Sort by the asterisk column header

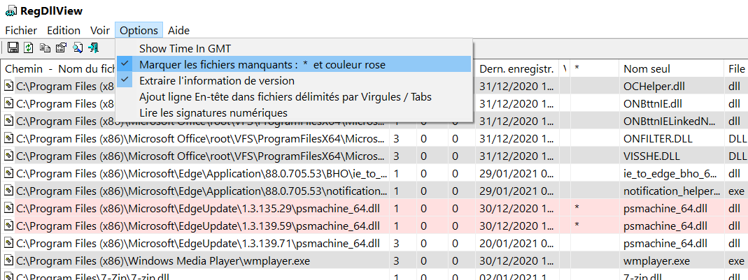595,69
